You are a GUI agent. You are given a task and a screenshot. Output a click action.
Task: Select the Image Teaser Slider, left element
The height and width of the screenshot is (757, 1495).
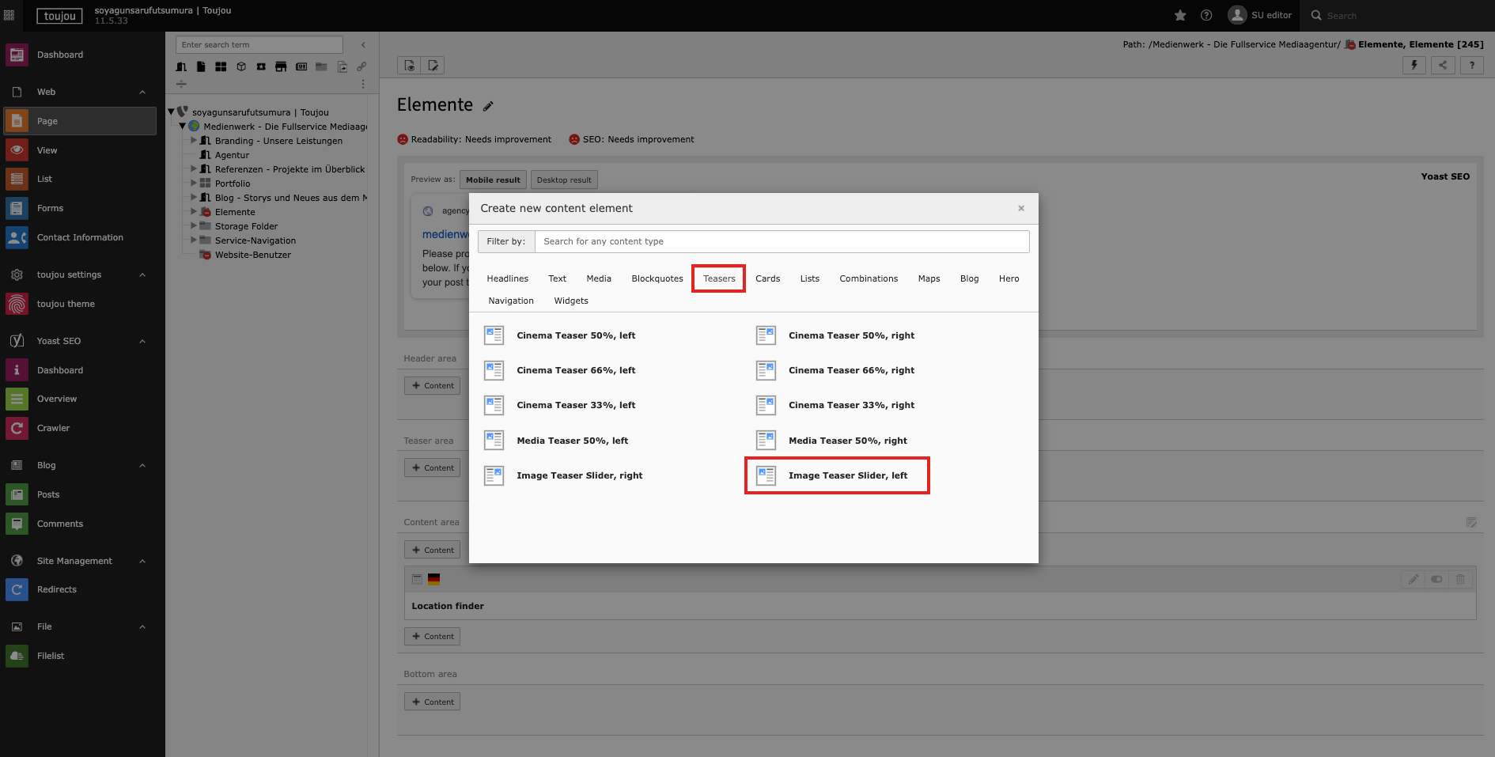tap(847, 475)
